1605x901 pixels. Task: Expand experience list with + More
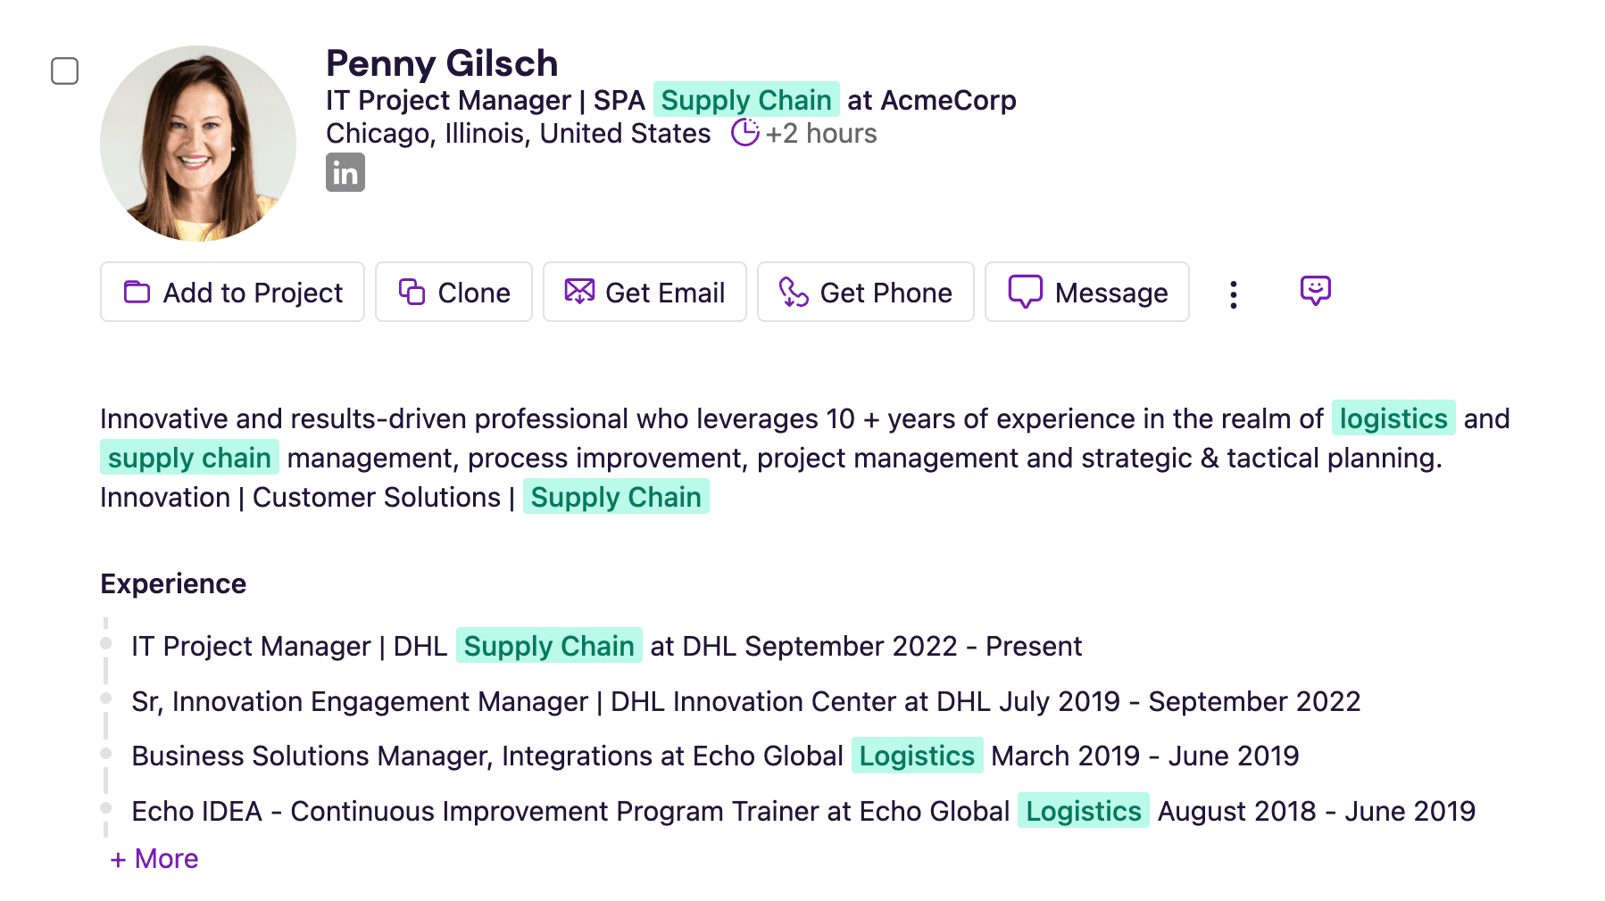point(154,858)
